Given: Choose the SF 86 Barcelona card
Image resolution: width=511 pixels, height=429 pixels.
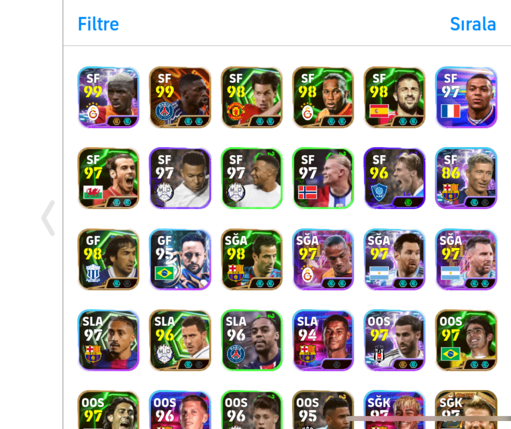Looking at the screenshot, I should 466,178.
